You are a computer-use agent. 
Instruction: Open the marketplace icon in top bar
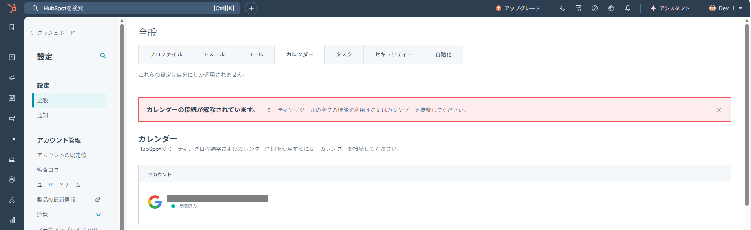coord(578,8)
